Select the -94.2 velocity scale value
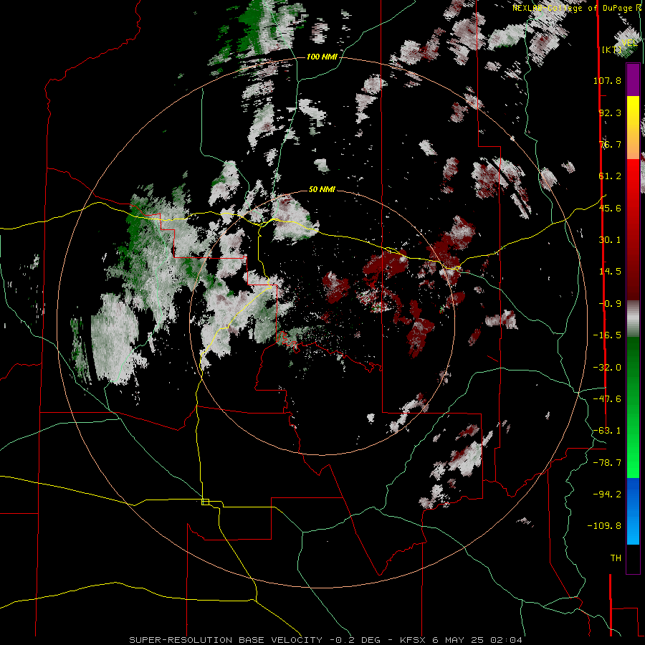The width and height of the screenshot is (645, 645). pos(607,494)
